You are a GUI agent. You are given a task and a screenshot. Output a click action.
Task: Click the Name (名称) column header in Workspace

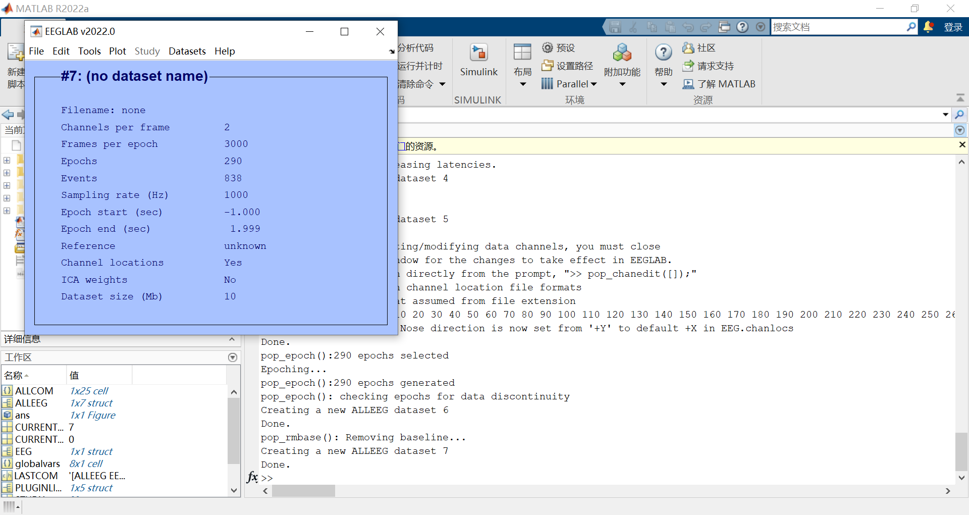pyautogui.click(x=34, y=375)
